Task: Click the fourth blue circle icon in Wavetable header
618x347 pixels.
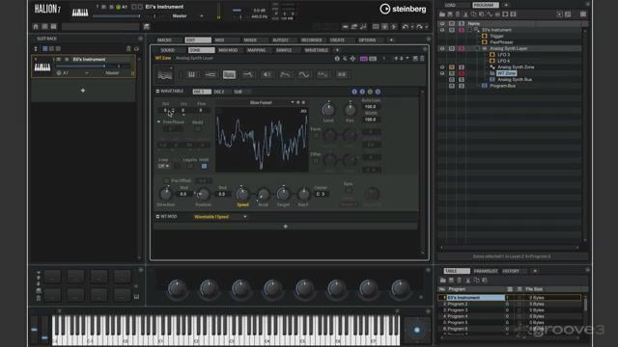Action: tap(378, 92)
